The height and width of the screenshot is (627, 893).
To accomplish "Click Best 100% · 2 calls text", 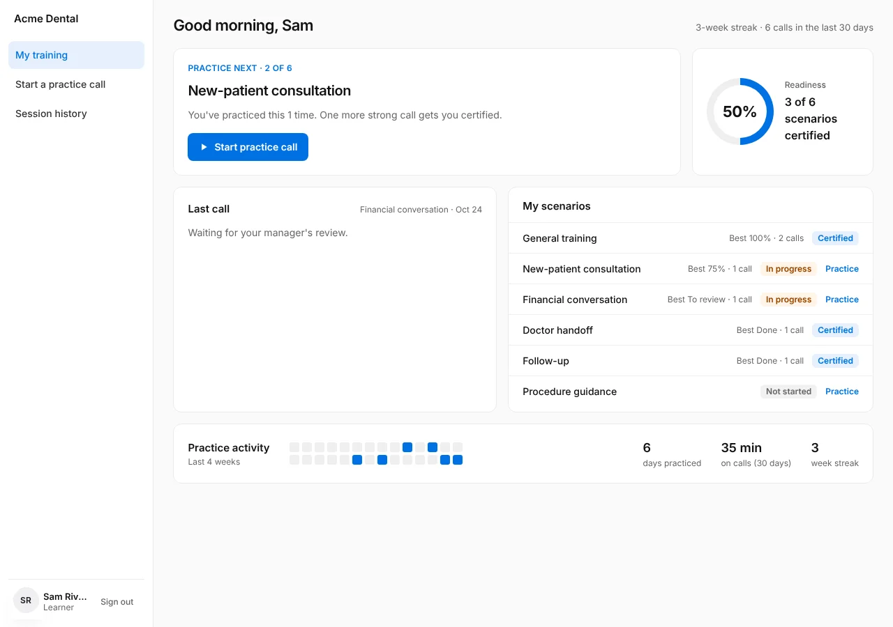I will click(x=766, y=238).
